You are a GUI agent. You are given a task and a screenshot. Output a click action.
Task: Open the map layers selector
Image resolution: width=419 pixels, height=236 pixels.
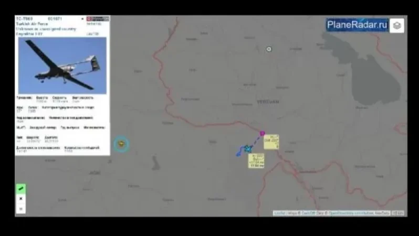click(397, 25)
